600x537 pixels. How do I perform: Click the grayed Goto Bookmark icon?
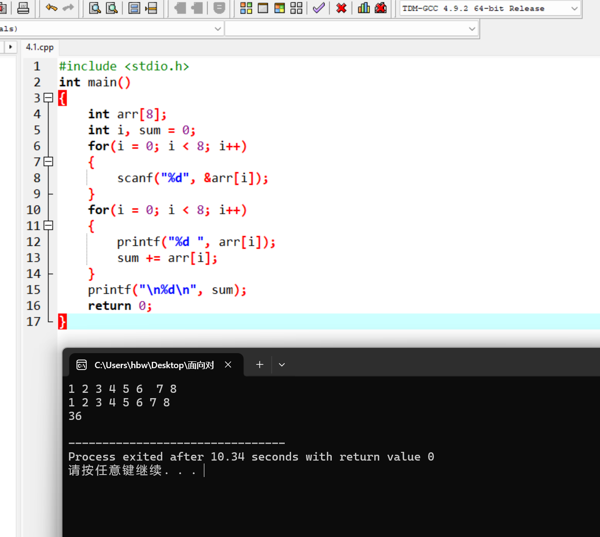pos(219,8)
